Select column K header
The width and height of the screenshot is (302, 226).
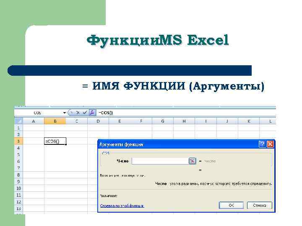point(249,121)
